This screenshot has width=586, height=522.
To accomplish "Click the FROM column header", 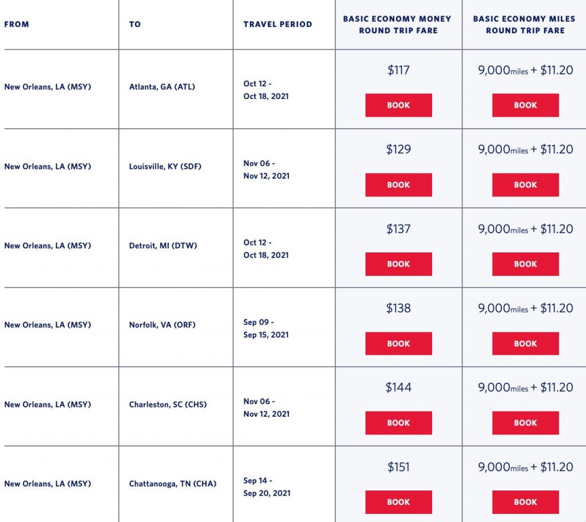I will coord(17,25).
